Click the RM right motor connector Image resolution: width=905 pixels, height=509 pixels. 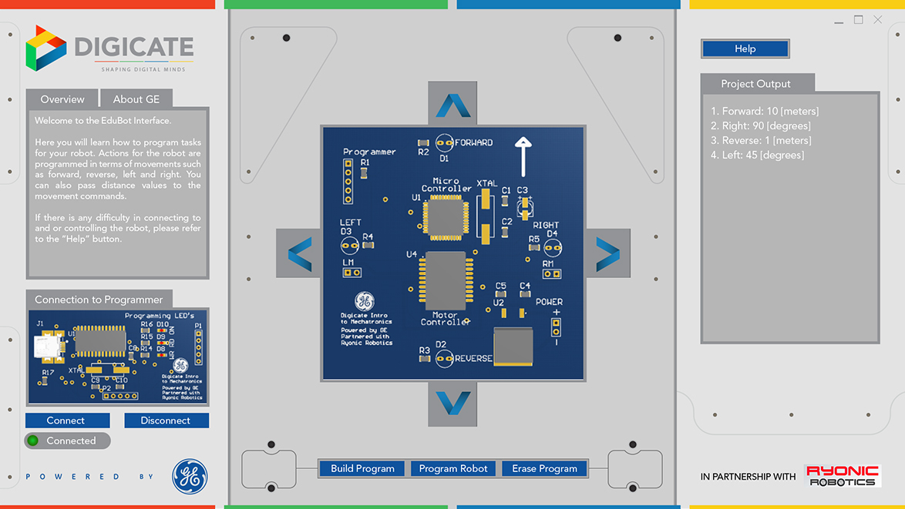[552, 274]
